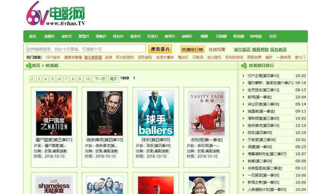Open the 设为首页 link
The image size is (320, 194).
tap(278, 49)
